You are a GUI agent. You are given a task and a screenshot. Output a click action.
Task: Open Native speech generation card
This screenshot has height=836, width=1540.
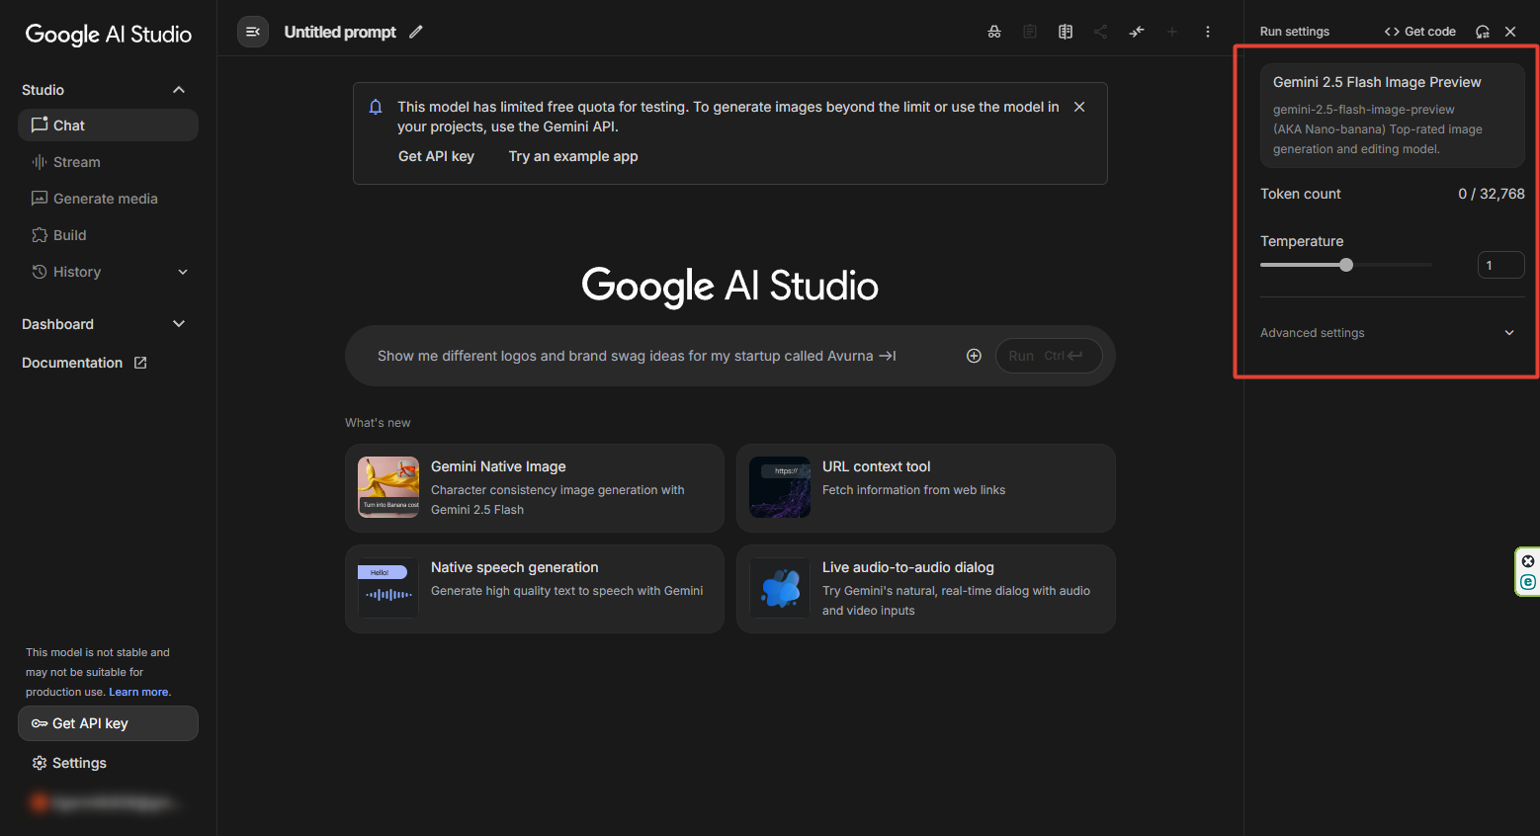(535, 589)
